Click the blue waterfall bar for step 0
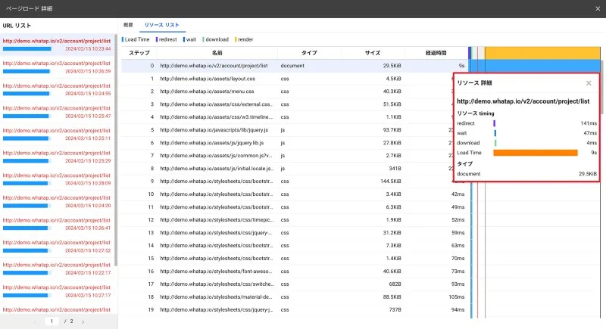The height and width of the screenshot is (329, 606). click(x=536, y=66)
